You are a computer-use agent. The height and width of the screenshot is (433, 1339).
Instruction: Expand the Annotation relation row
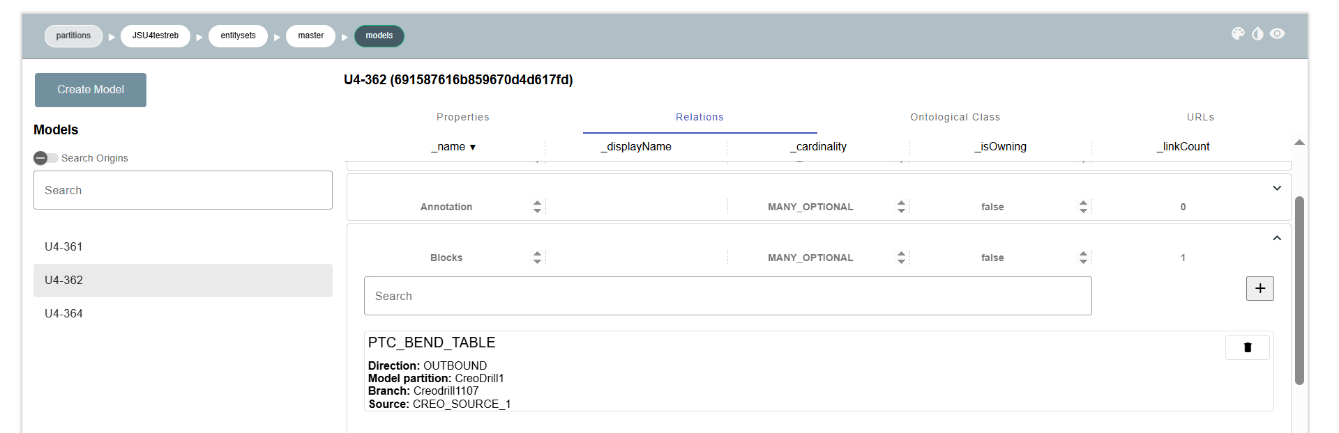[1277, 188]
